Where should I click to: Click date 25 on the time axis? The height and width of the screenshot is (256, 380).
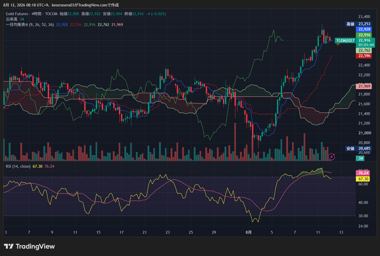[x=191, y=232]
